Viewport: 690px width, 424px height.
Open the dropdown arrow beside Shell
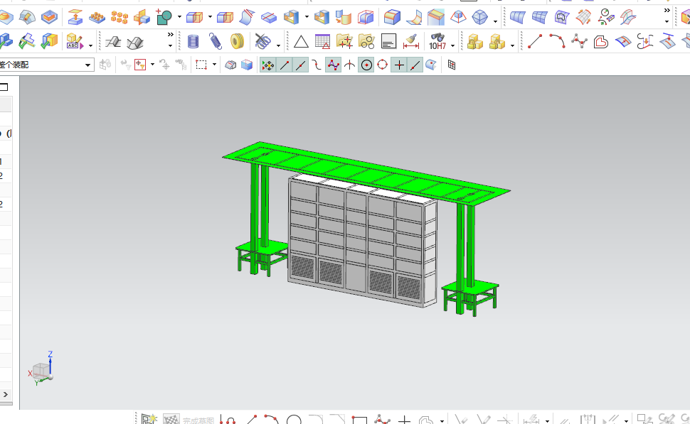point(307,17)
